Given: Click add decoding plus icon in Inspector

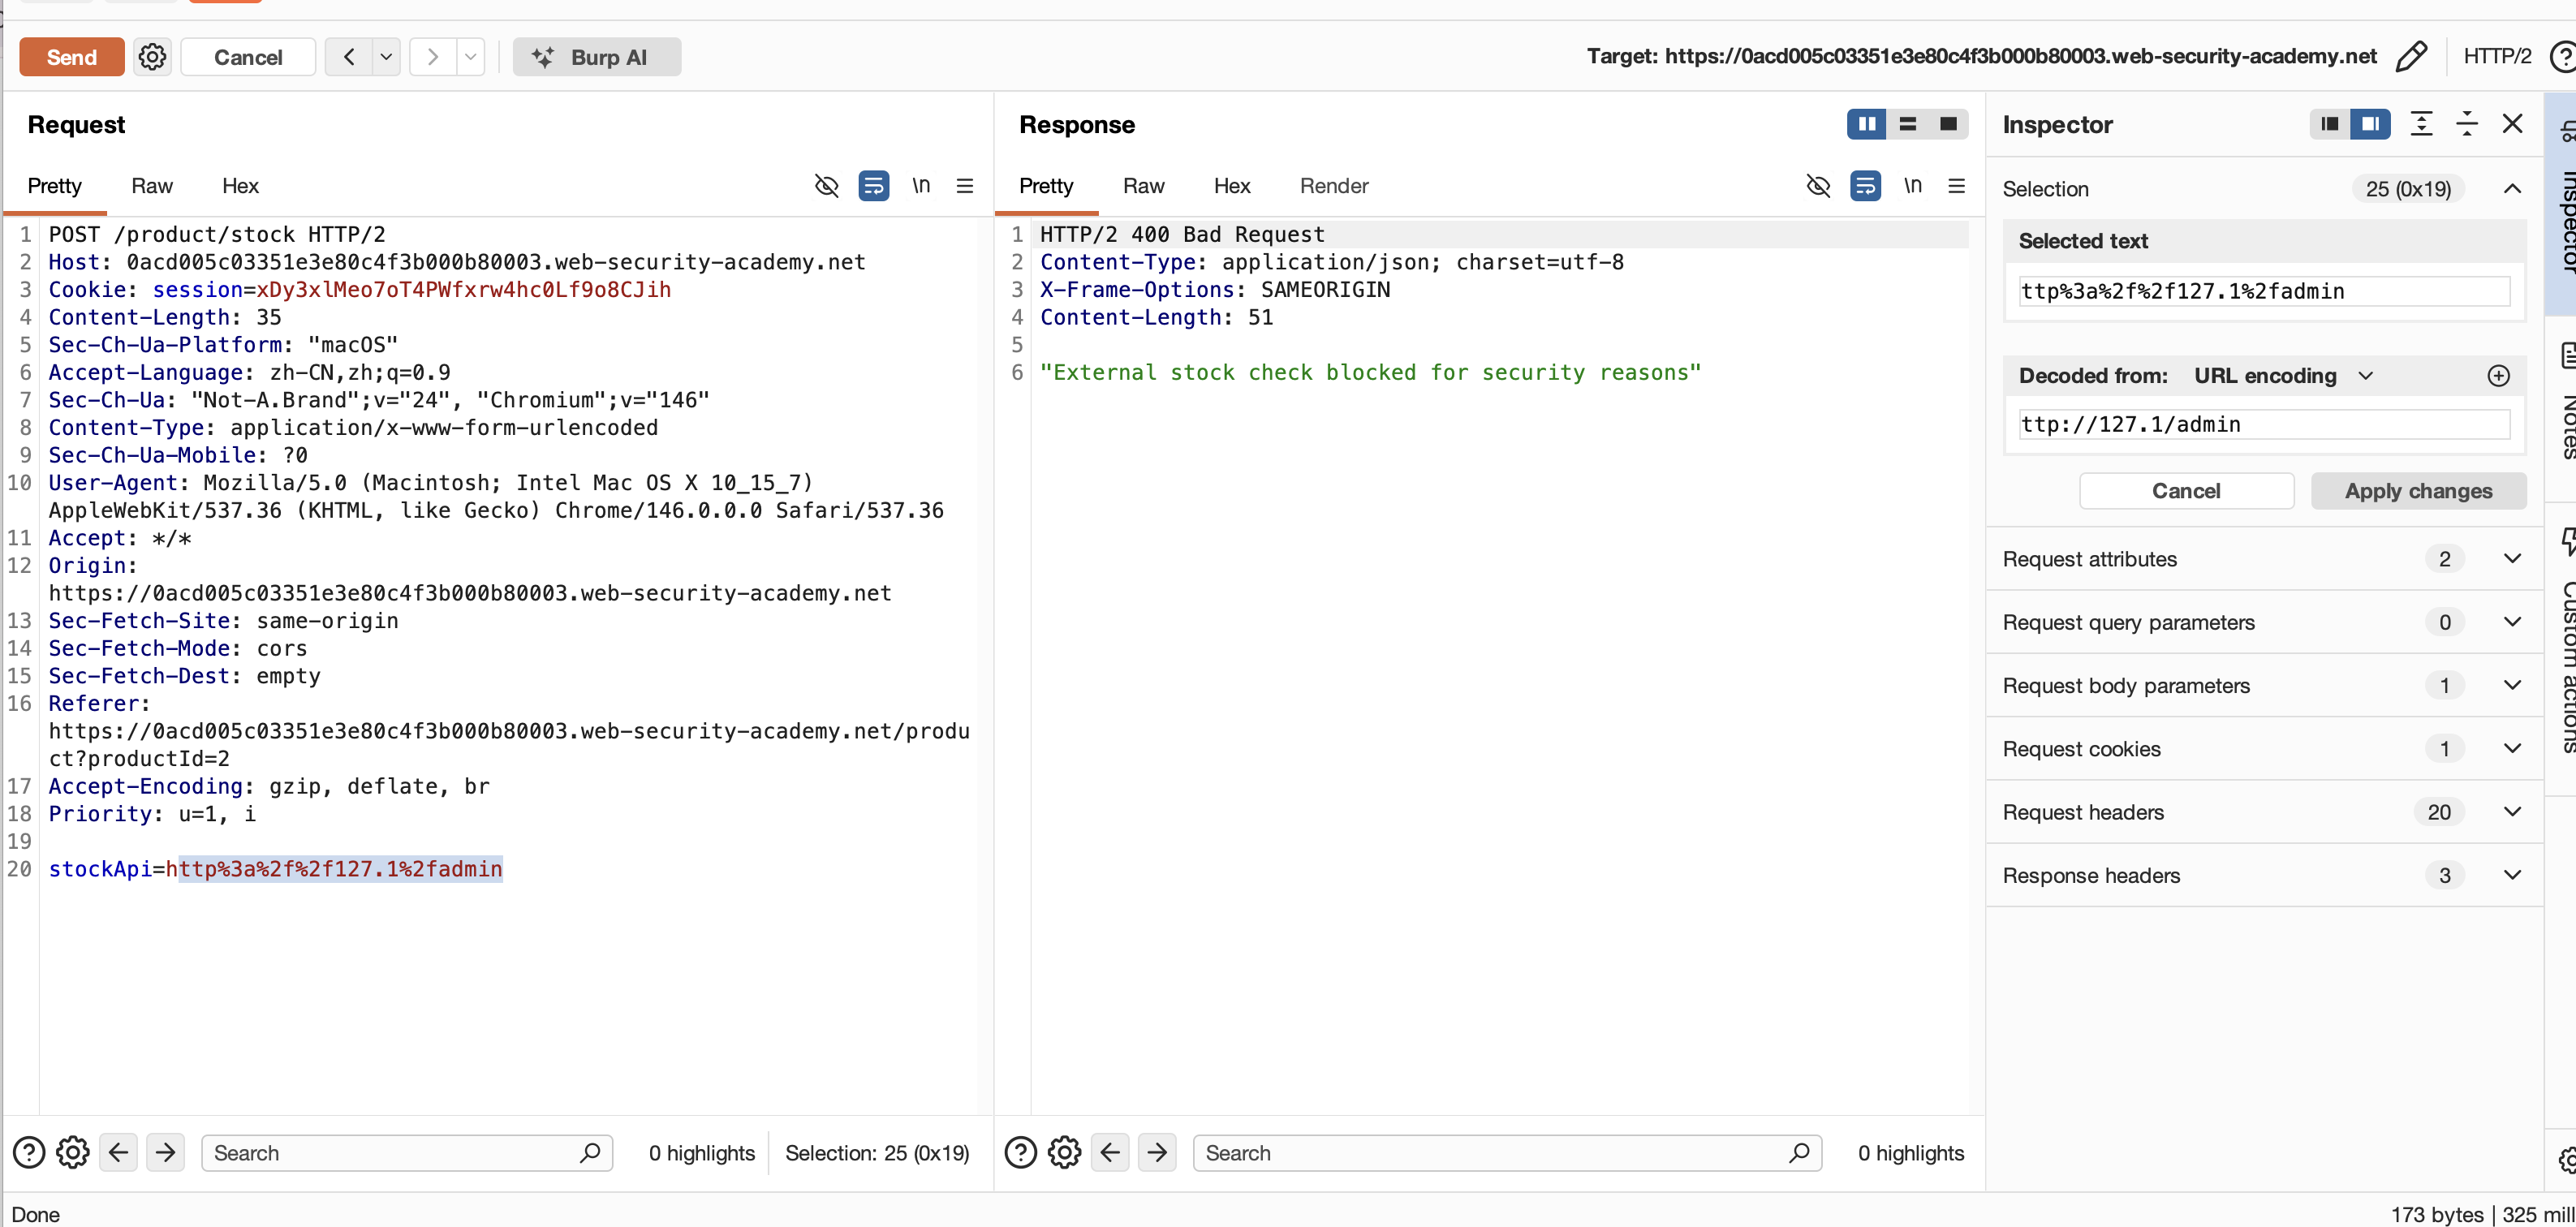Looking at the screenshot, I should click(x=2498, y=376).
